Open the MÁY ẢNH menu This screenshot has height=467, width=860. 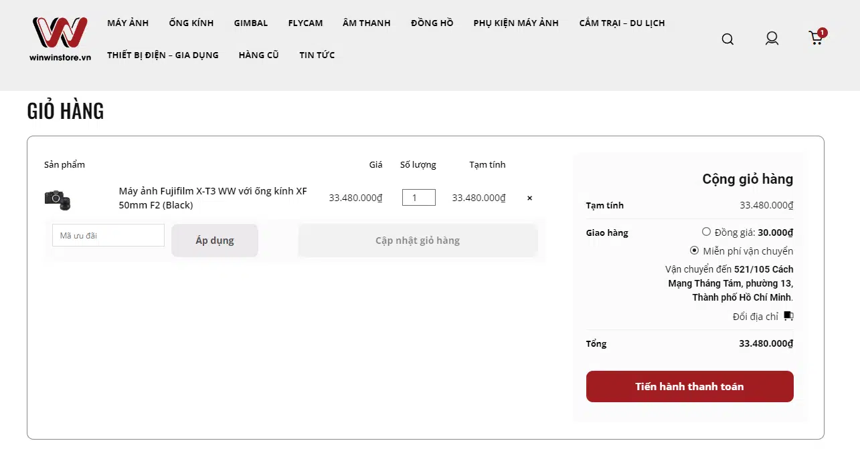[128, 23]
